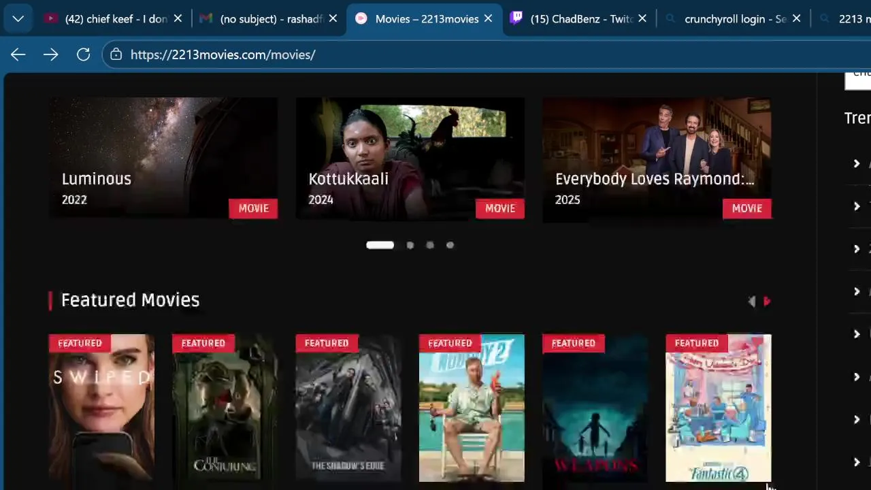
Task: Click the Luminous title text
Action: (97, 179)
